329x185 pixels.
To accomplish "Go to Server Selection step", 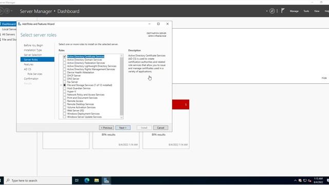I will click(x=33, y=55).
